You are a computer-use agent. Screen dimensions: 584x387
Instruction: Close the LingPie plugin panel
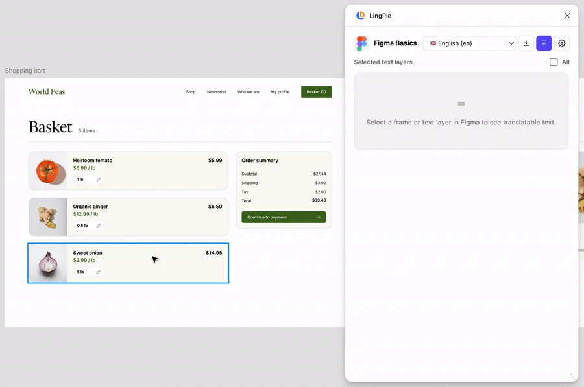pos(567,16)
